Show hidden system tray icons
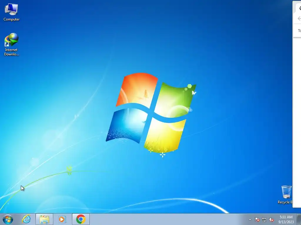 point(250,219)
